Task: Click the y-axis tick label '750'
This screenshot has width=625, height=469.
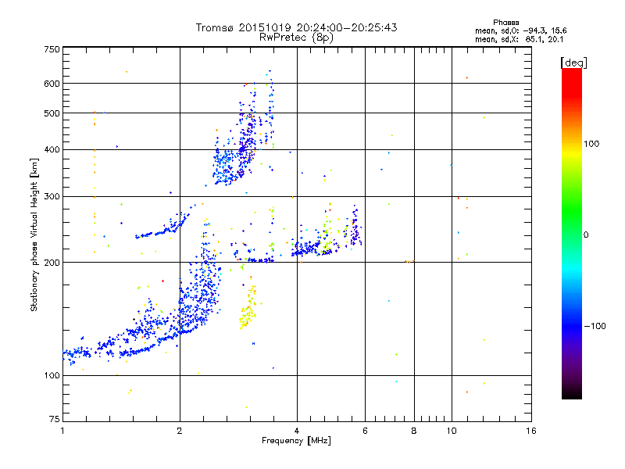Action: coord(52,49)
